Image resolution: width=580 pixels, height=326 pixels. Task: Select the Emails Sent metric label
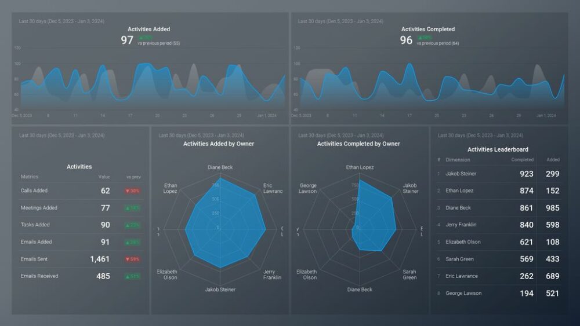pyautogui.click(x=34, y=259)
